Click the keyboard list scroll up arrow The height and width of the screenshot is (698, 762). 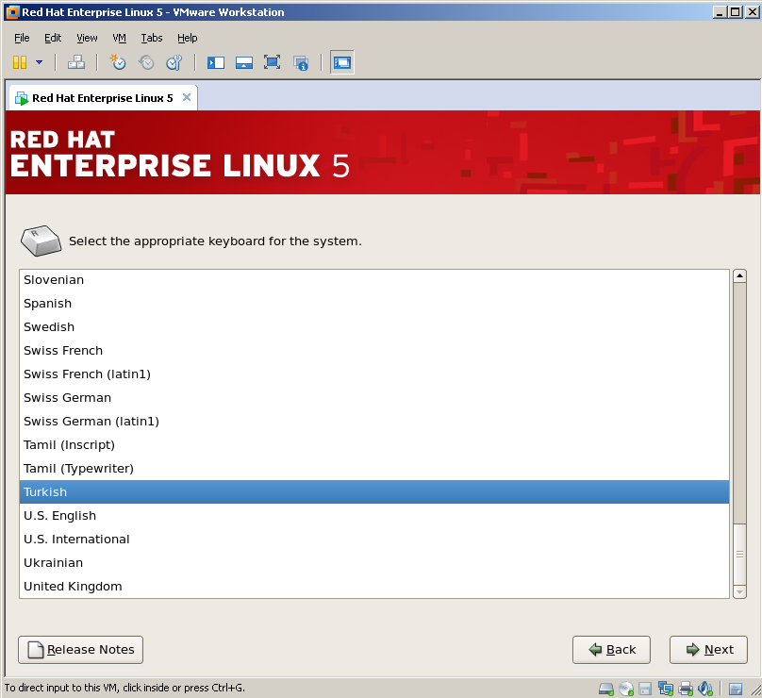pyautogui.click(x=739, y=276)
